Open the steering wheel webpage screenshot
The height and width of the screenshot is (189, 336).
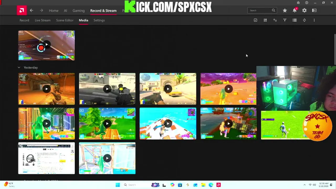(x=46, y=158)
